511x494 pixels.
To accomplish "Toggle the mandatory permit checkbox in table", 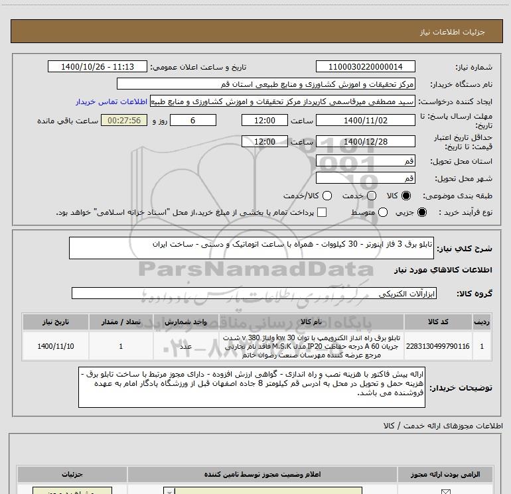I will tap(445, 491).
